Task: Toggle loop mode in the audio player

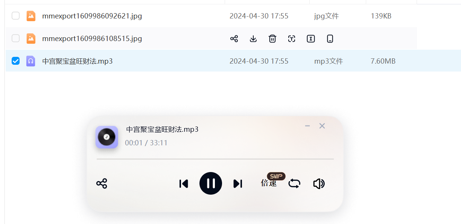Action: pyautogui.click(x=294, y=184)
